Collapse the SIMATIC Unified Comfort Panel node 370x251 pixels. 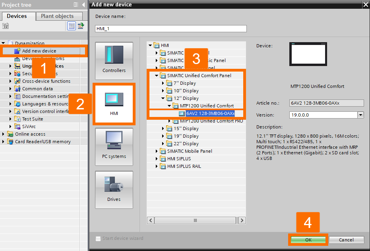157,76
